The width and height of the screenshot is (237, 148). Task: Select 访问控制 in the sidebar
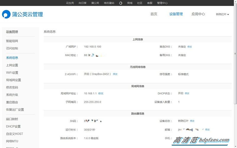tap(12, 48)
